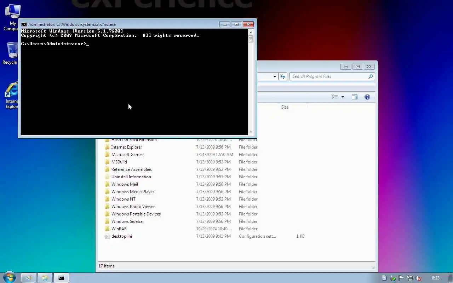This screenshot has width=453, height=283.
Task: Click the first pinned taskbar icon next to Start
Action: pos(28,278)
